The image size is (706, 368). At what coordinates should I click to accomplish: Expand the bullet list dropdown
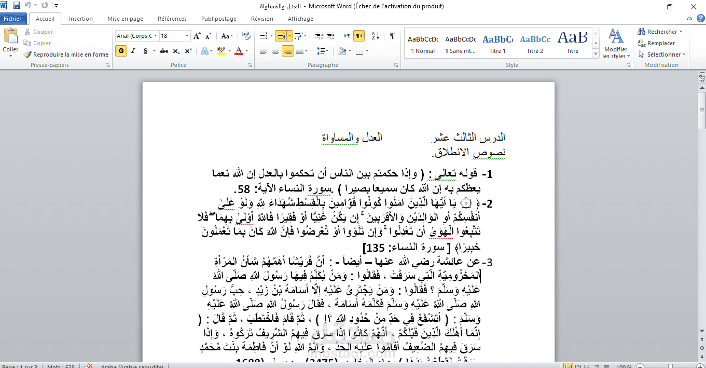pos(271,36)
